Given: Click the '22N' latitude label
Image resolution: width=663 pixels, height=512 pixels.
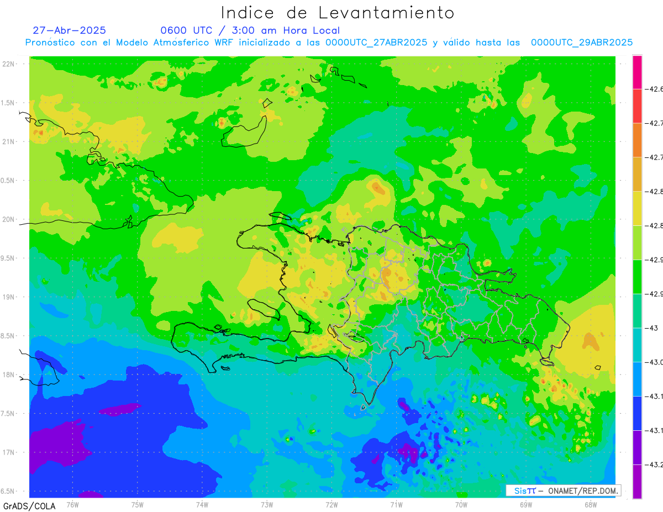Looking at the screenshot, I should (x=8, y=64).
